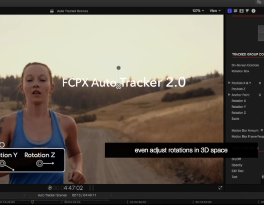Click the Rotation Box parameter
Screen dimensions: 264x205
tap(240, 71)
